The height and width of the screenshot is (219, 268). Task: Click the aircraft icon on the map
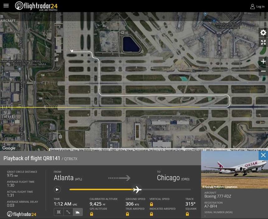pyautogui.click(x=72, y=51)
